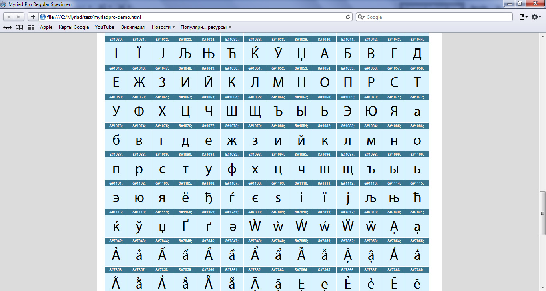Click the address bar URL field
546x291 pixels.
pos(192,17)
